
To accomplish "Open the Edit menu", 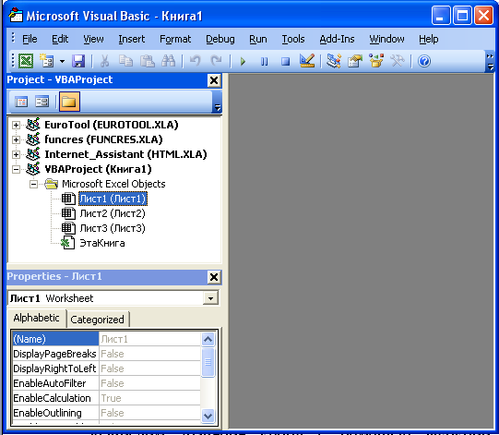I will pos(60,39).
